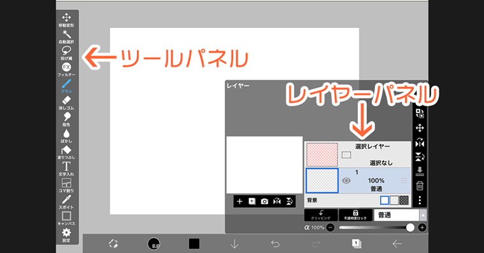Viewport: 484px width, 253px height.
Task: Tap the down arrow in bottom bar
Action: 234,243
